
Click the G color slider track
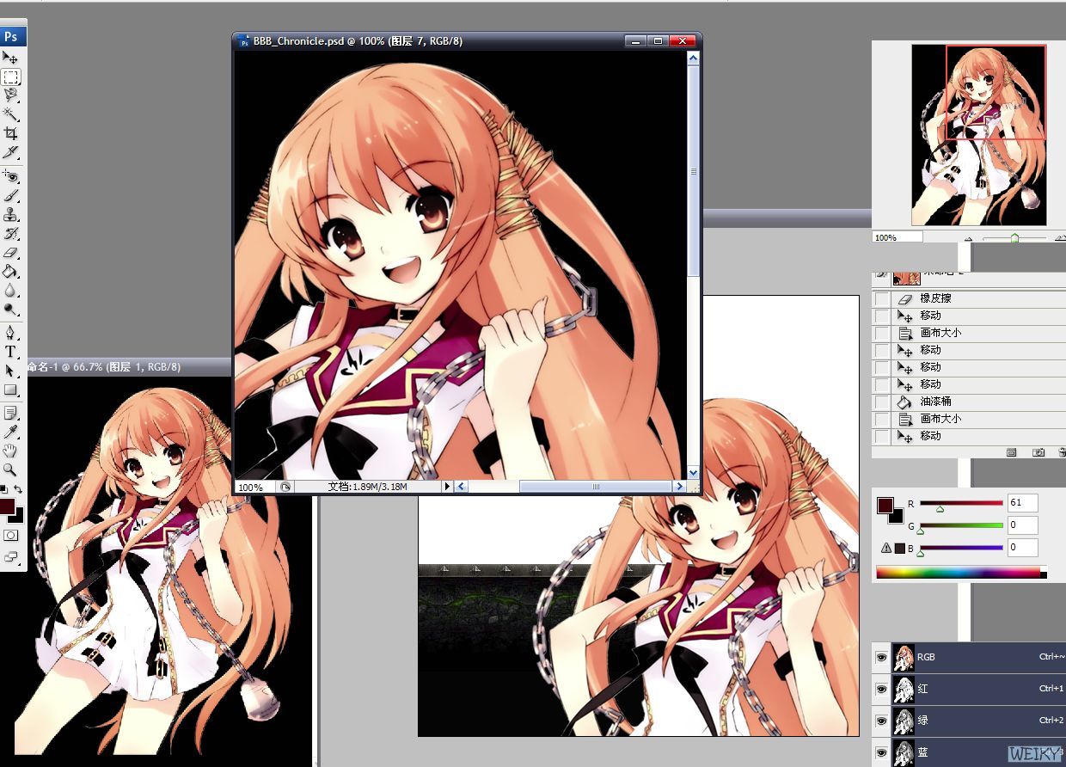tap(962, 525)
